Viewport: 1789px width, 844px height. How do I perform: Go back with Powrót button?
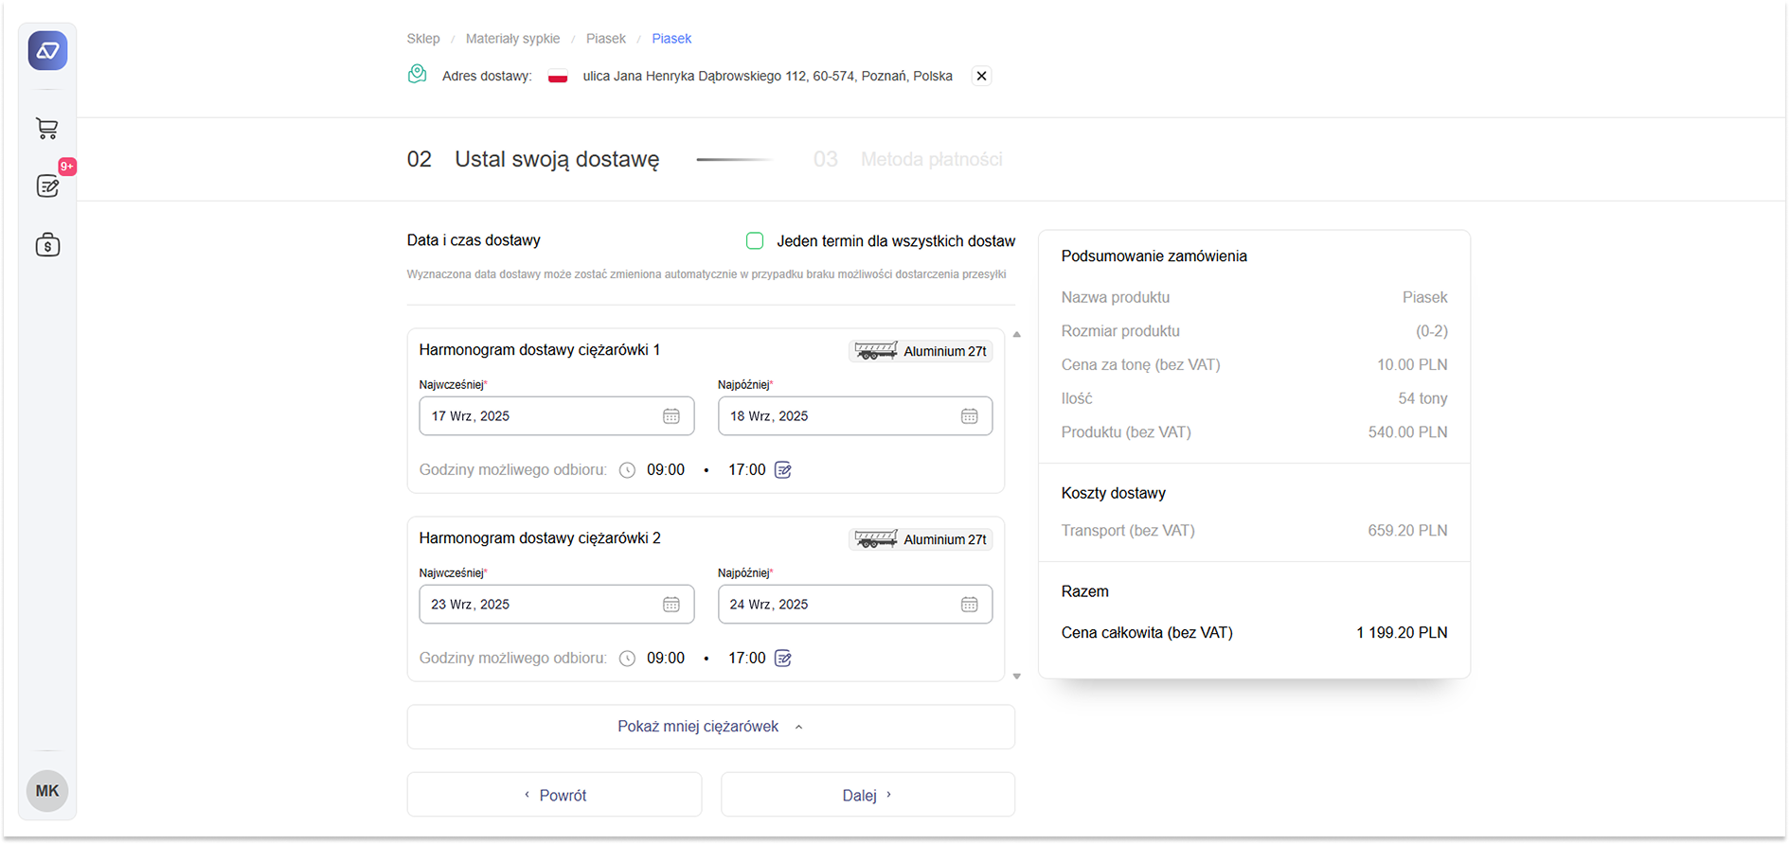pos(554,795)
